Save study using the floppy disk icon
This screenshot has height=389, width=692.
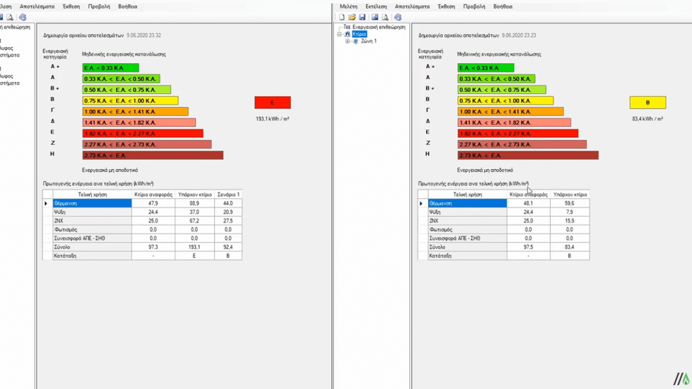coord(362,17)
